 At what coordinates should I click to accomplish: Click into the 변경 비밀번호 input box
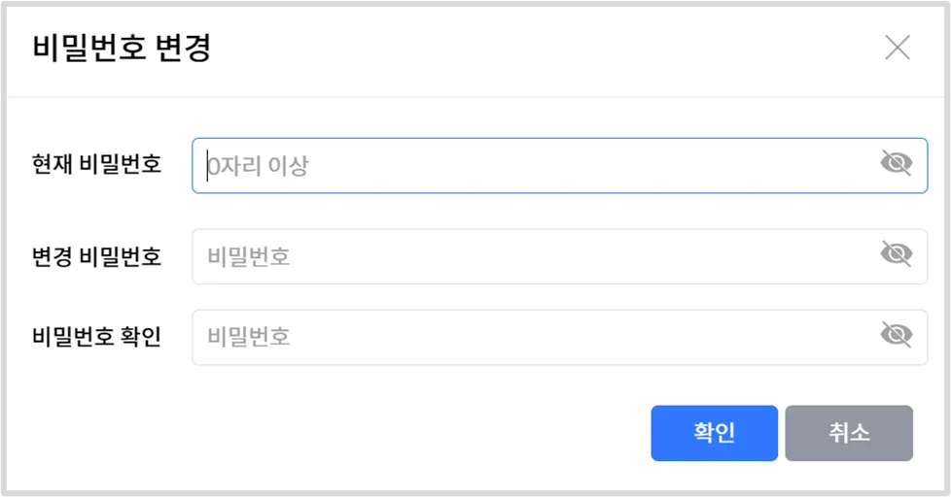coord(535,256)
